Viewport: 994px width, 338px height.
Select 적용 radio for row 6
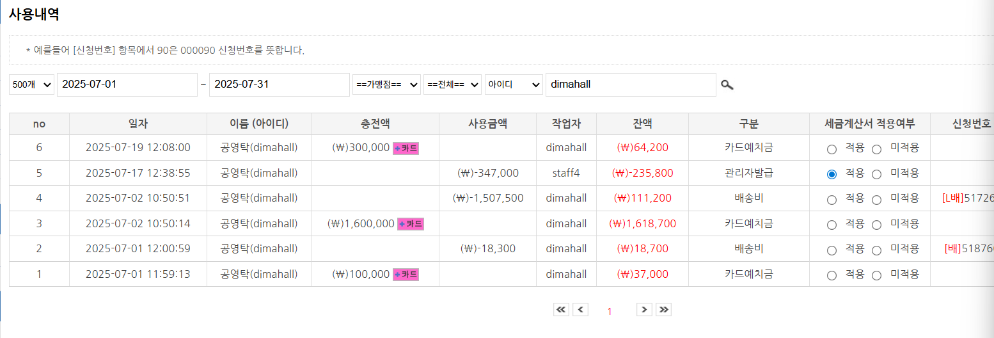tap(832, 149)
